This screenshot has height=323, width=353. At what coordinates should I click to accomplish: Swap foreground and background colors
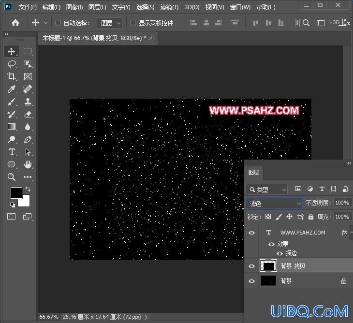point(28,189)
